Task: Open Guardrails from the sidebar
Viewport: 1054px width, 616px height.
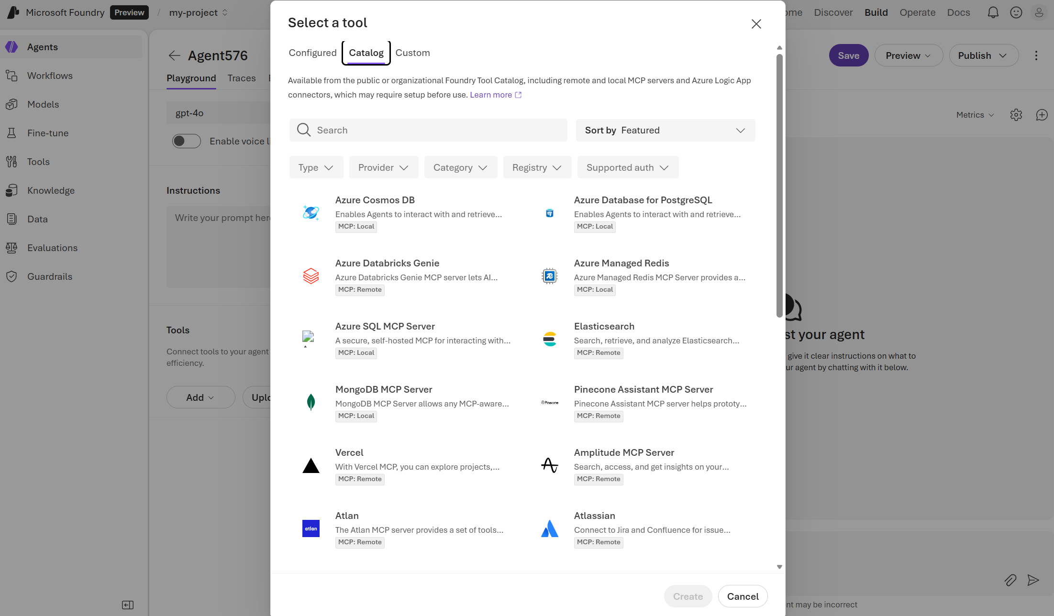Action: pos(12,276)
